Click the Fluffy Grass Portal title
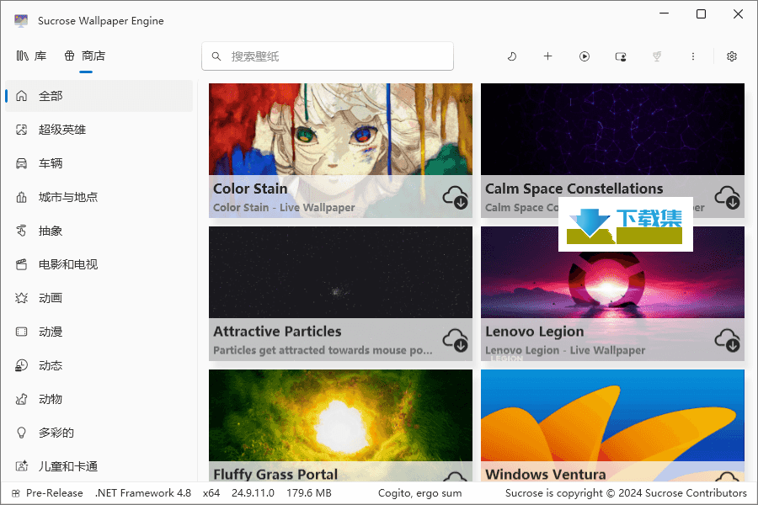This screenshot has height=505, width=758. tap(275, 475)
